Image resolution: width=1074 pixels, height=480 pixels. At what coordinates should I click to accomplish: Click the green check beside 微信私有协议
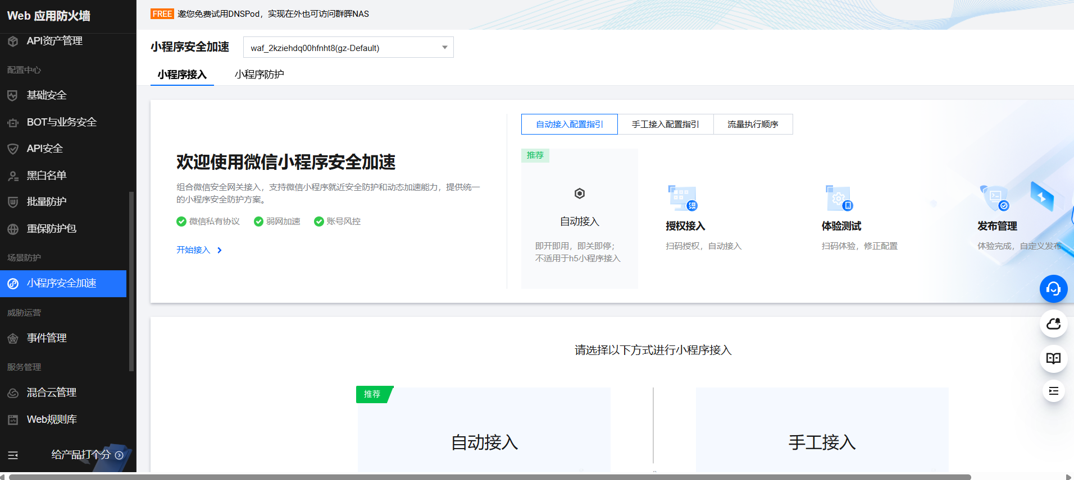(x=181, y=221)
